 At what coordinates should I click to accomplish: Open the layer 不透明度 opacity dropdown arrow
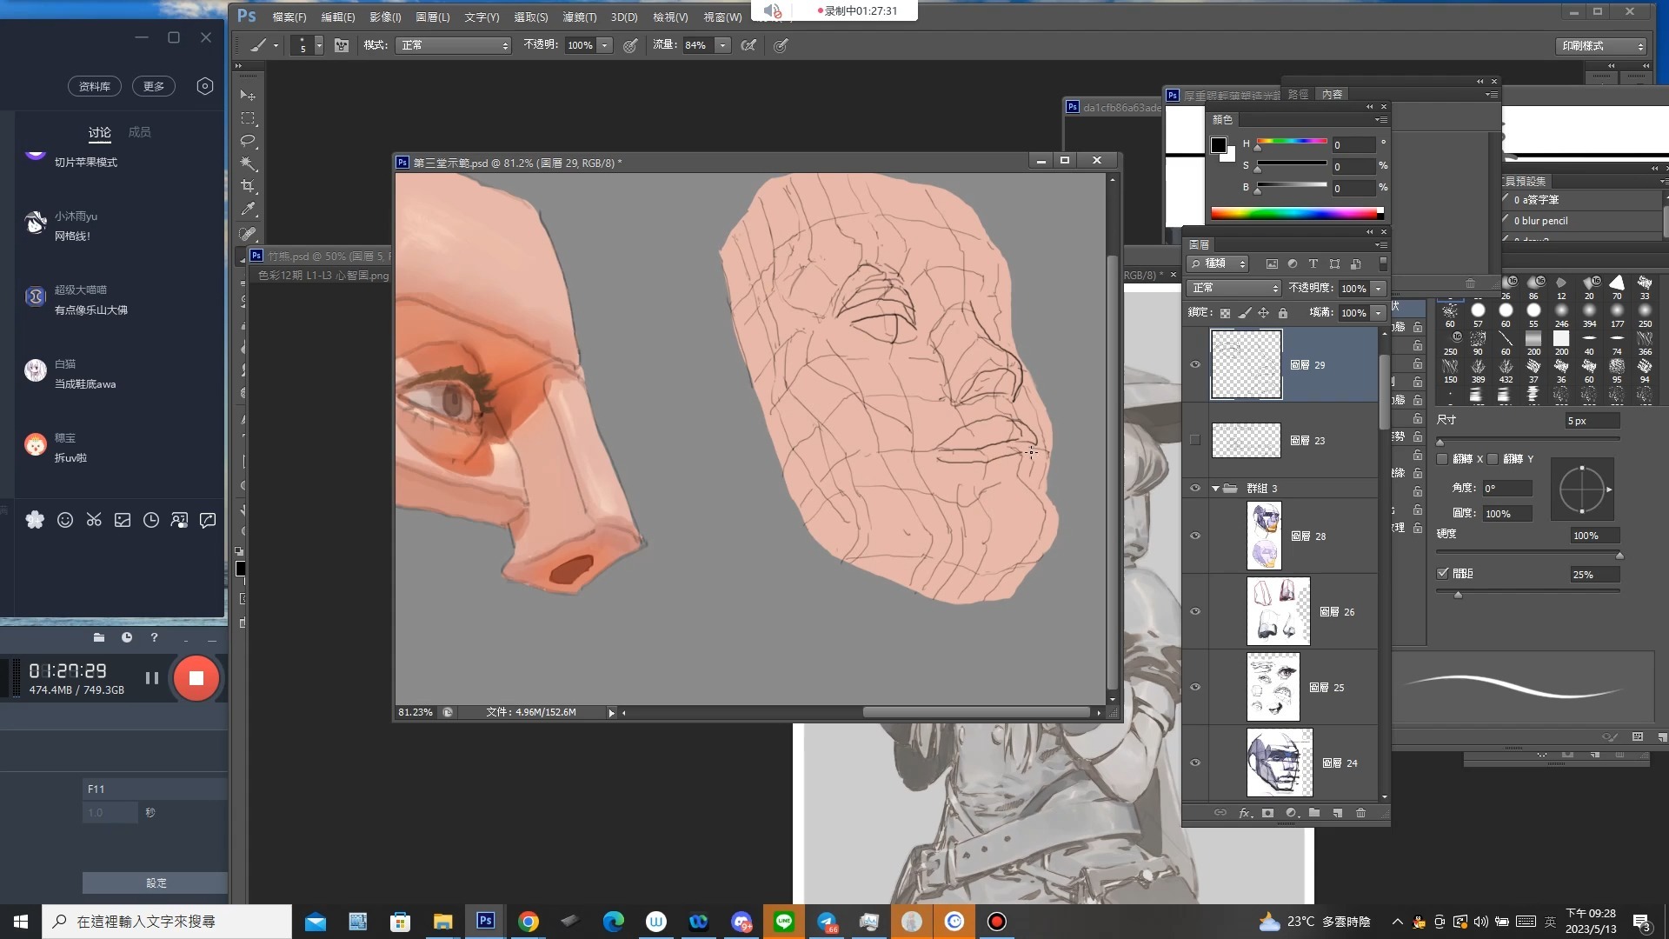point(1378,288)
